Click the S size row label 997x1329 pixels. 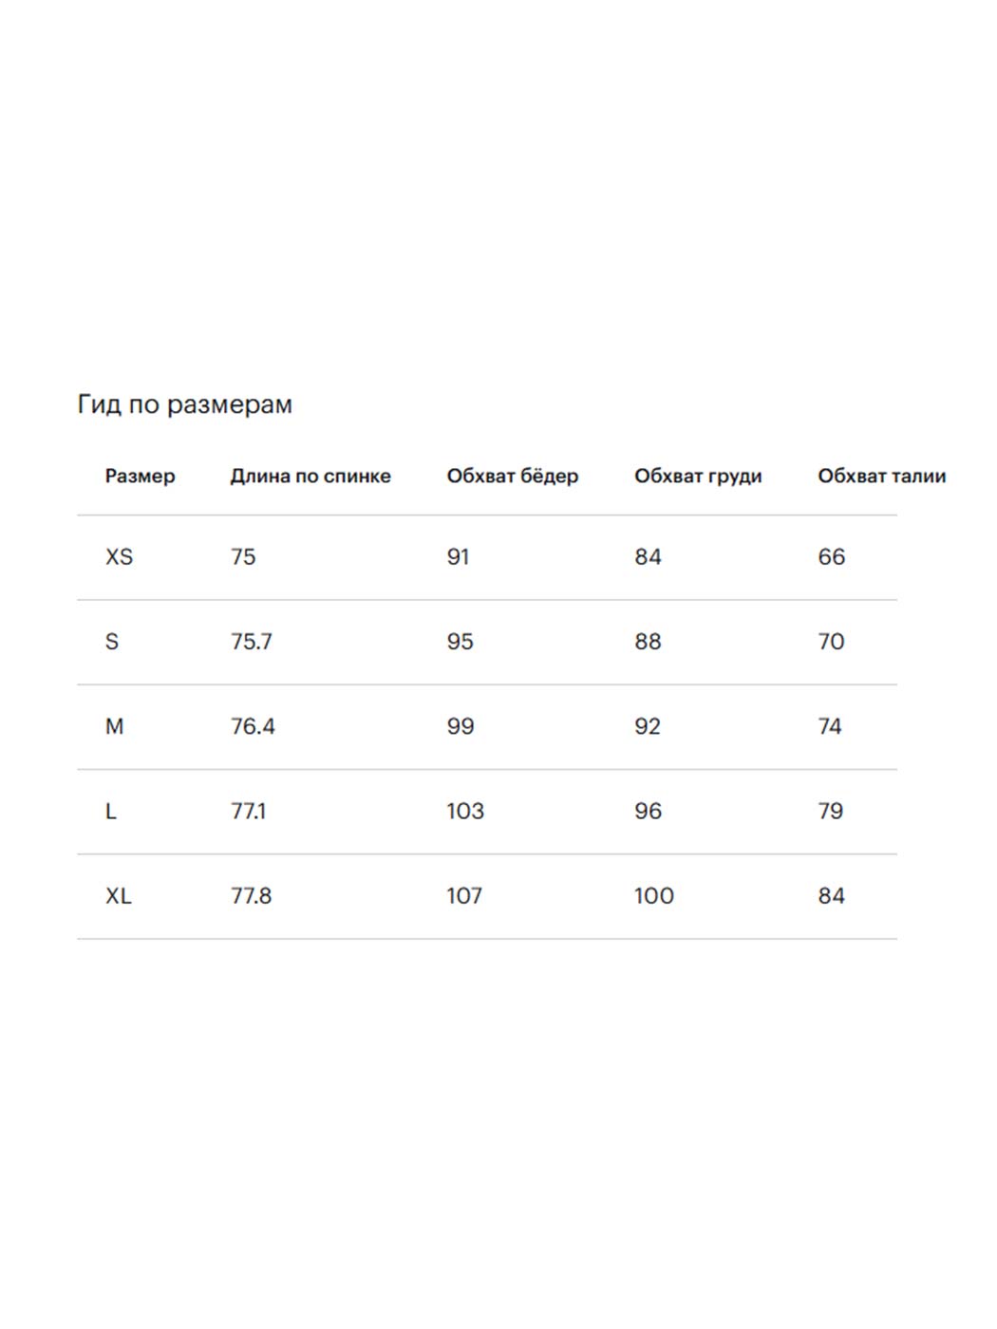point(112,642)
